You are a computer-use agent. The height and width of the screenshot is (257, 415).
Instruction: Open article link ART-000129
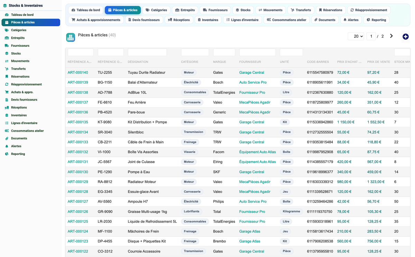pyautogui.click(x=78, y=182)
